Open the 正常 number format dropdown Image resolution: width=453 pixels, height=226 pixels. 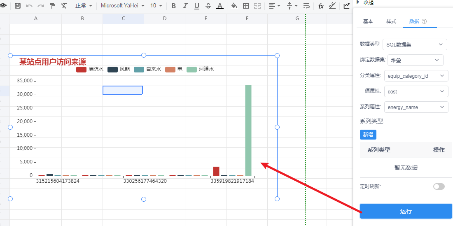(84, 5)
